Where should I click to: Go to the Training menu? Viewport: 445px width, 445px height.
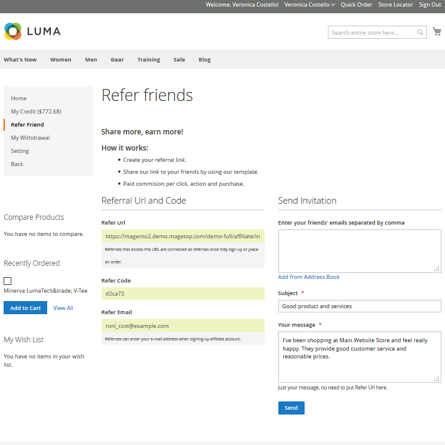(x=149, y=60)
